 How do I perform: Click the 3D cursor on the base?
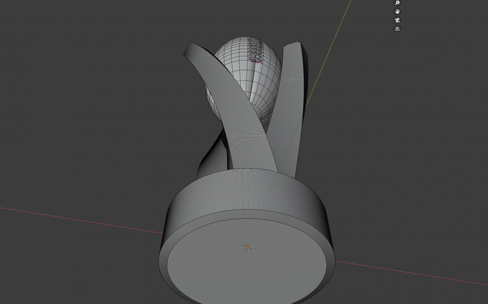click(246, 247)
